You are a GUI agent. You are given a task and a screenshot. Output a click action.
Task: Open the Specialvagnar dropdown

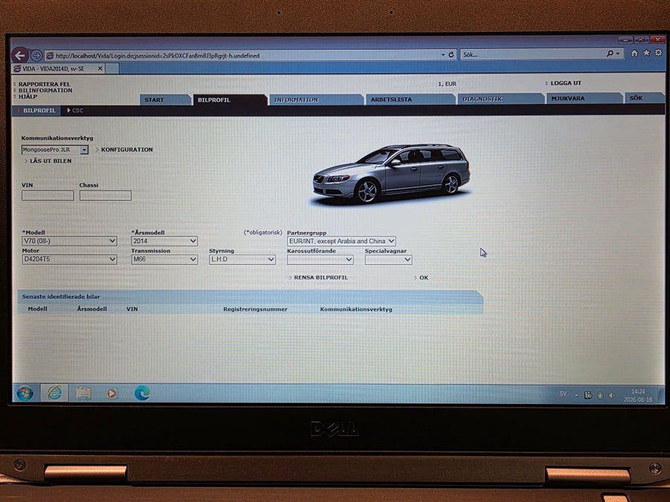click(389, 260)
